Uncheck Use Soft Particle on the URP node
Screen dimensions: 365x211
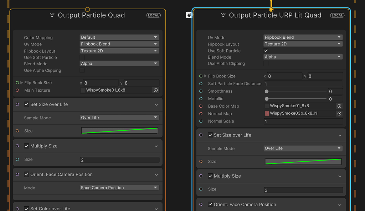(266, 50)
